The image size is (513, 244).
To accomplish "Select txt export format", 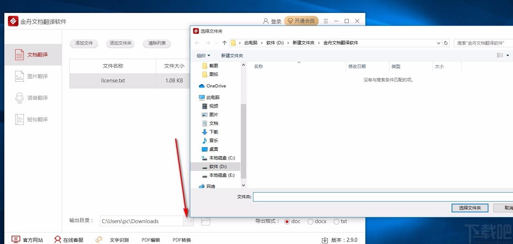I will coord(340,221).
